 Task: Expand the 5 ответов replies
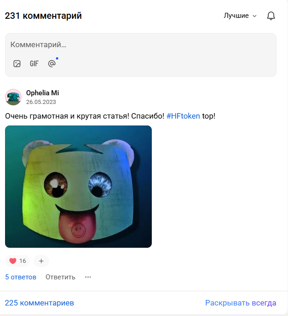point(21,277)
